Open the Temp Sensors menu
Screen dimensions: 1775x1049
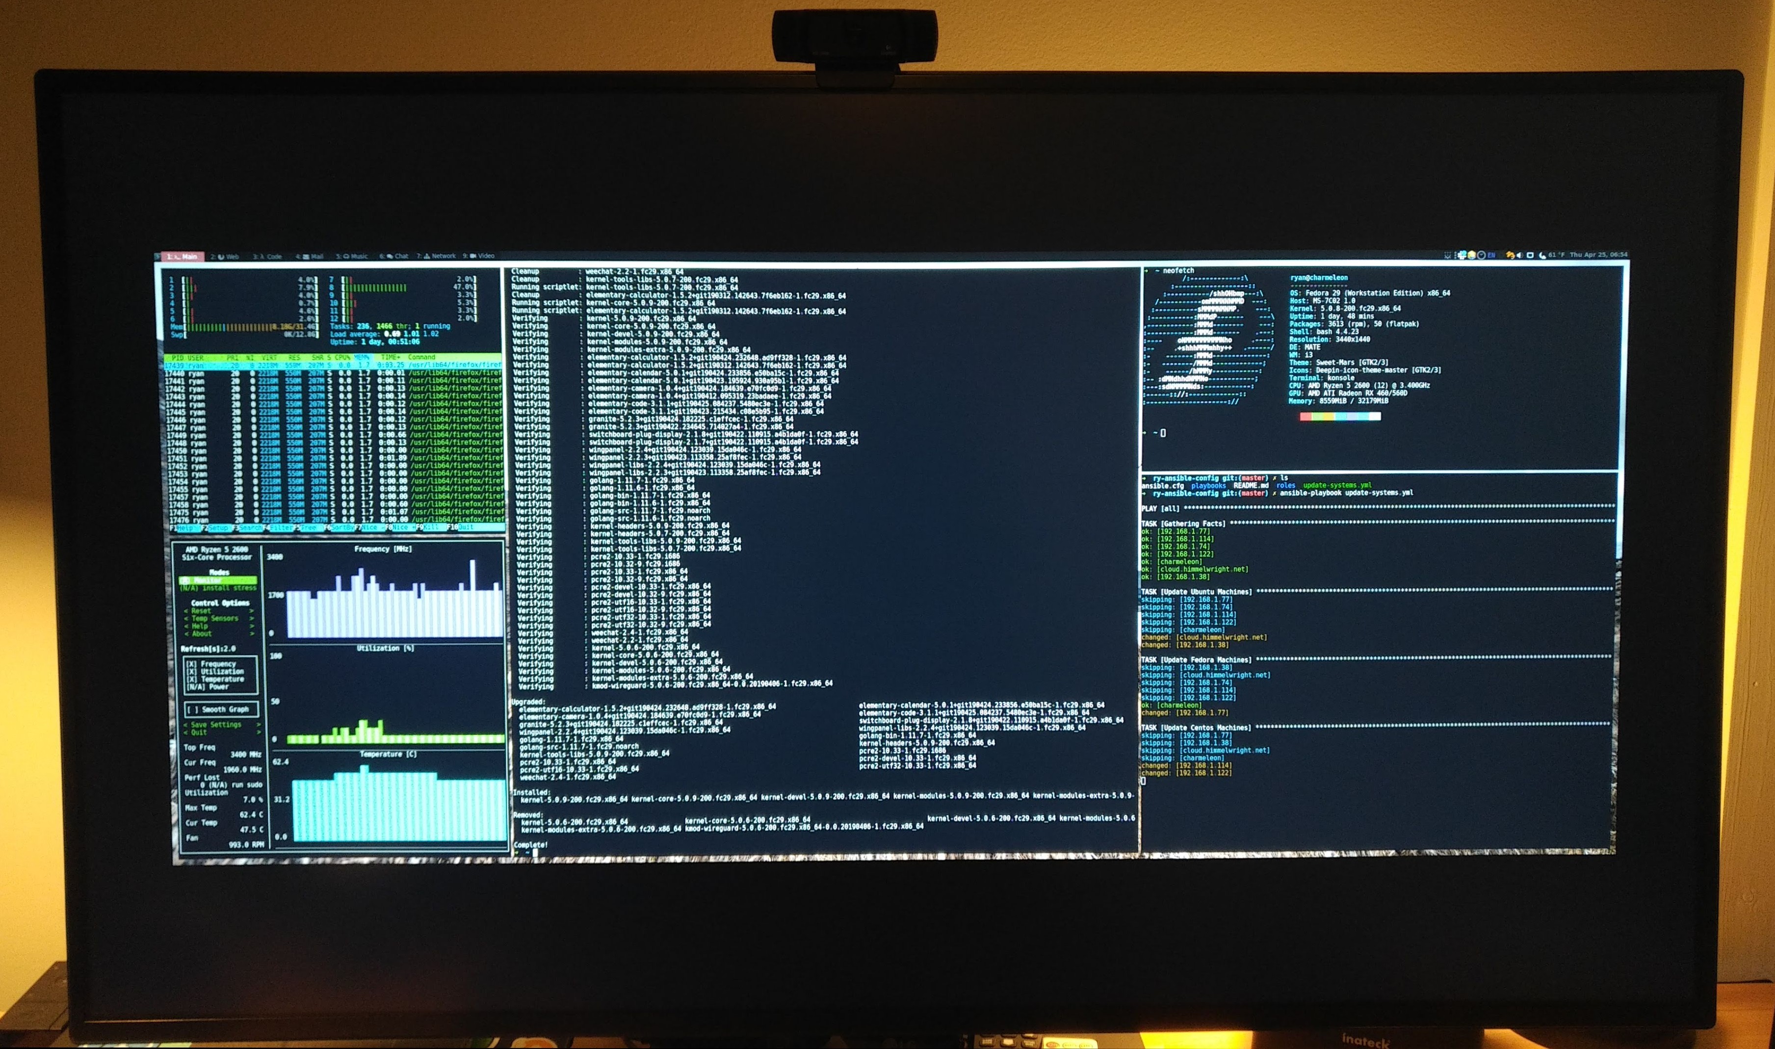pos(215,619)
